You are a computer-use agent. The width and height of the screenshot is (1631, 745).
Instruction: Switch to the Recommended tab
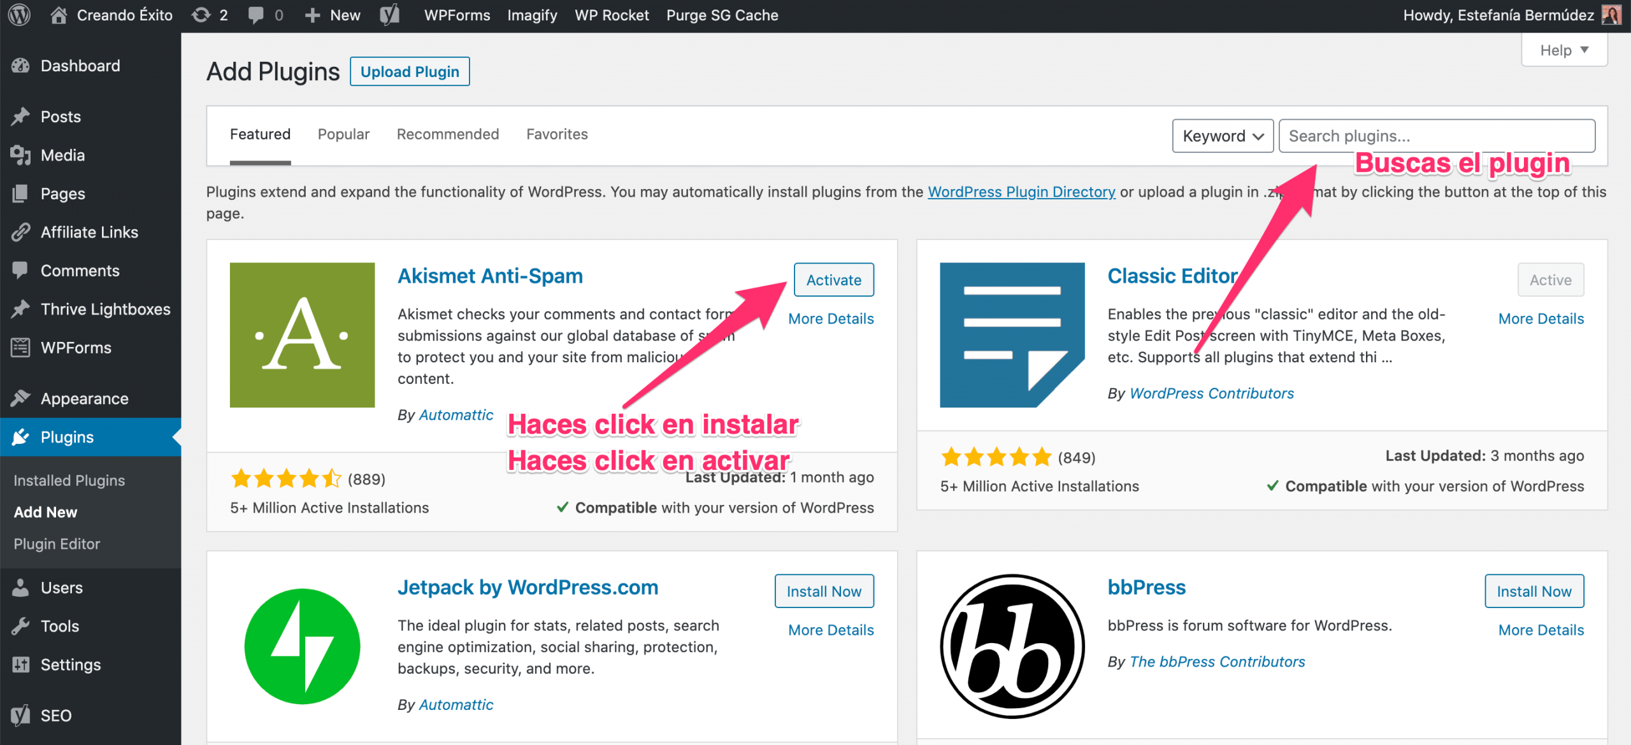tap(448, 134)
